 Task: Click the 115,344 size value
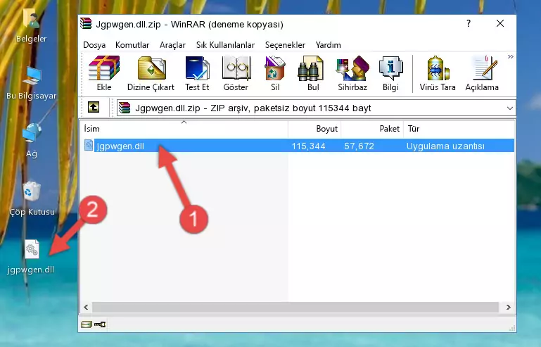click(308, 146)
